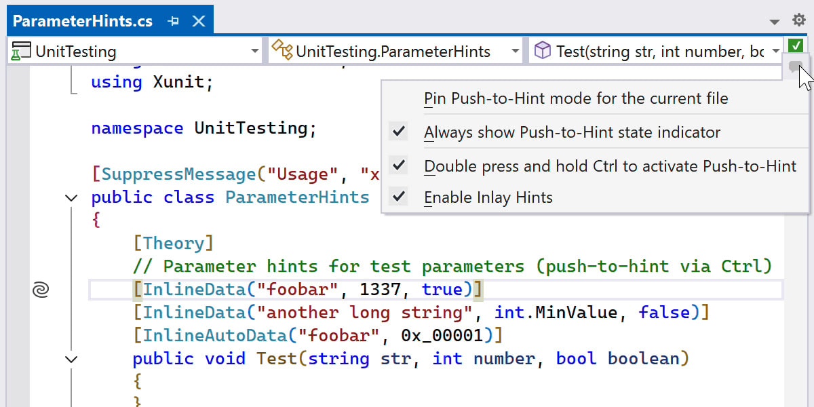Uncheck Always show Push-to-Hint state indicator
The height and width of the screenshot is (407, 814).
(x=399, y=132)
